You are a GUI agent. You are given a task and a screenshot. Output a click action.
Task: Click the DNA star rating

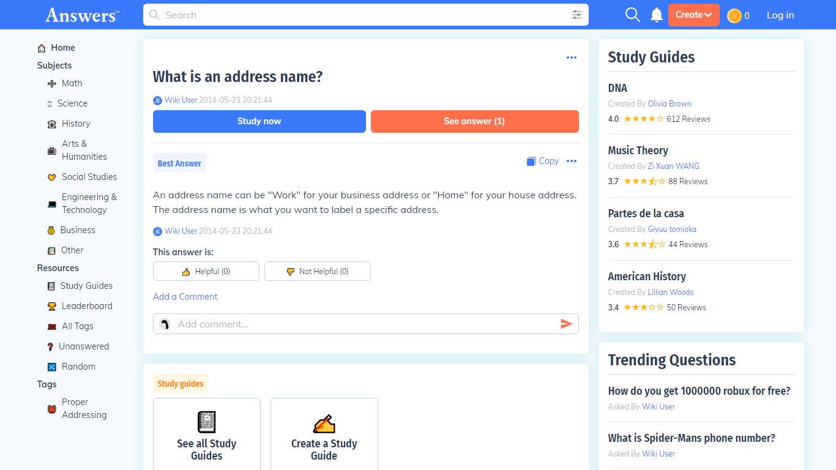pyautogui.click(x=643, y=119)
